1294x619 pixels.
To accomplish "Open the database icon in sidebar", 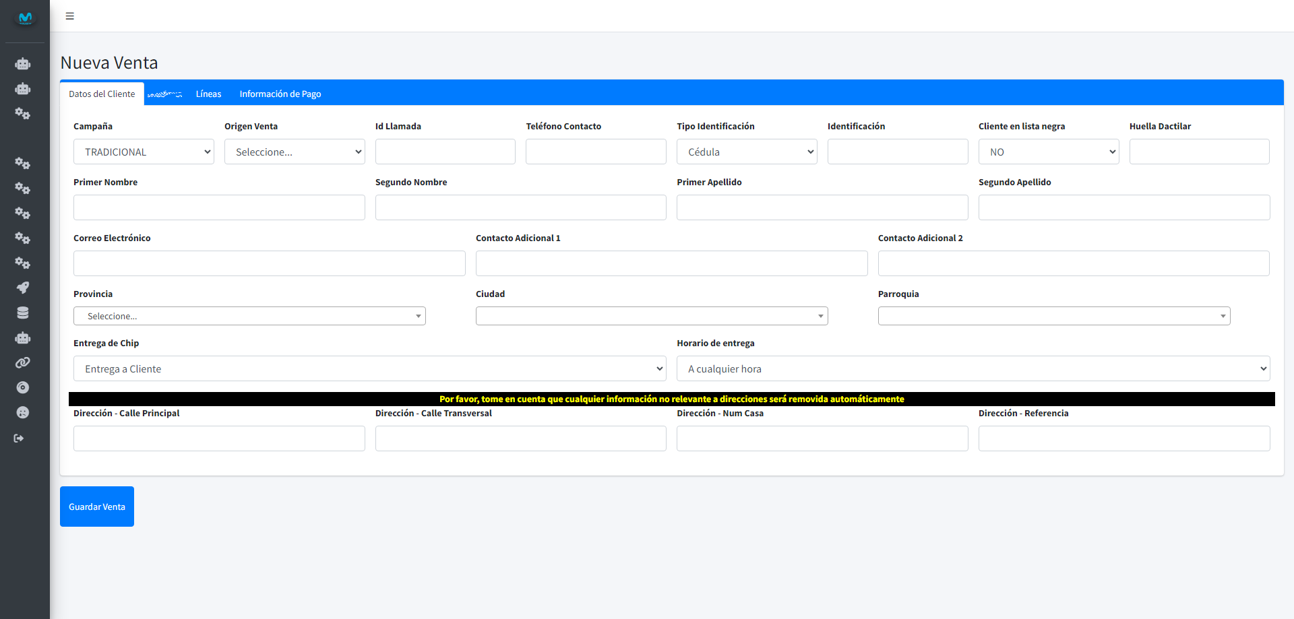I will [23, 313].
